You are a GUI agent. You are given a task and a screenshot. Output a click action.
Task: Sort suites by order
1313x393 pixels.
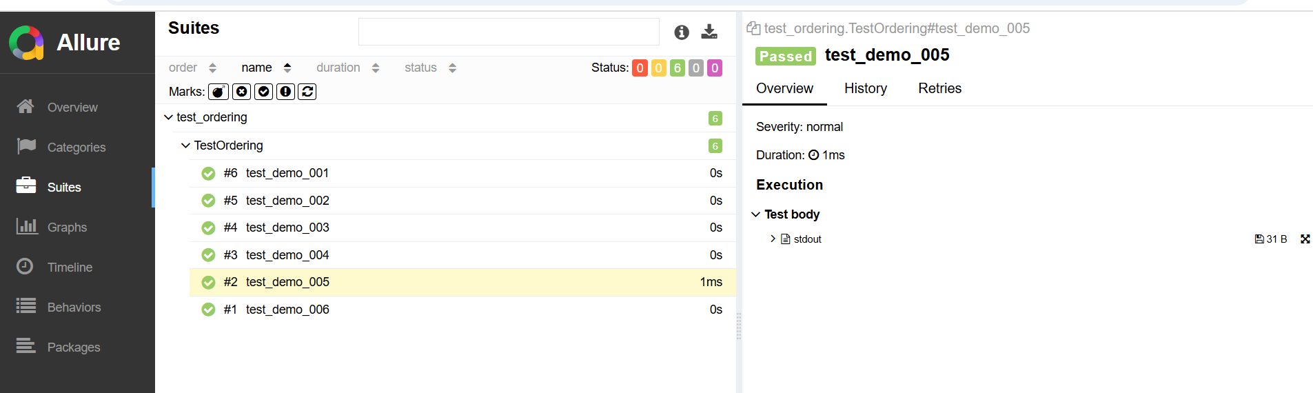click(x=192, y=68)
